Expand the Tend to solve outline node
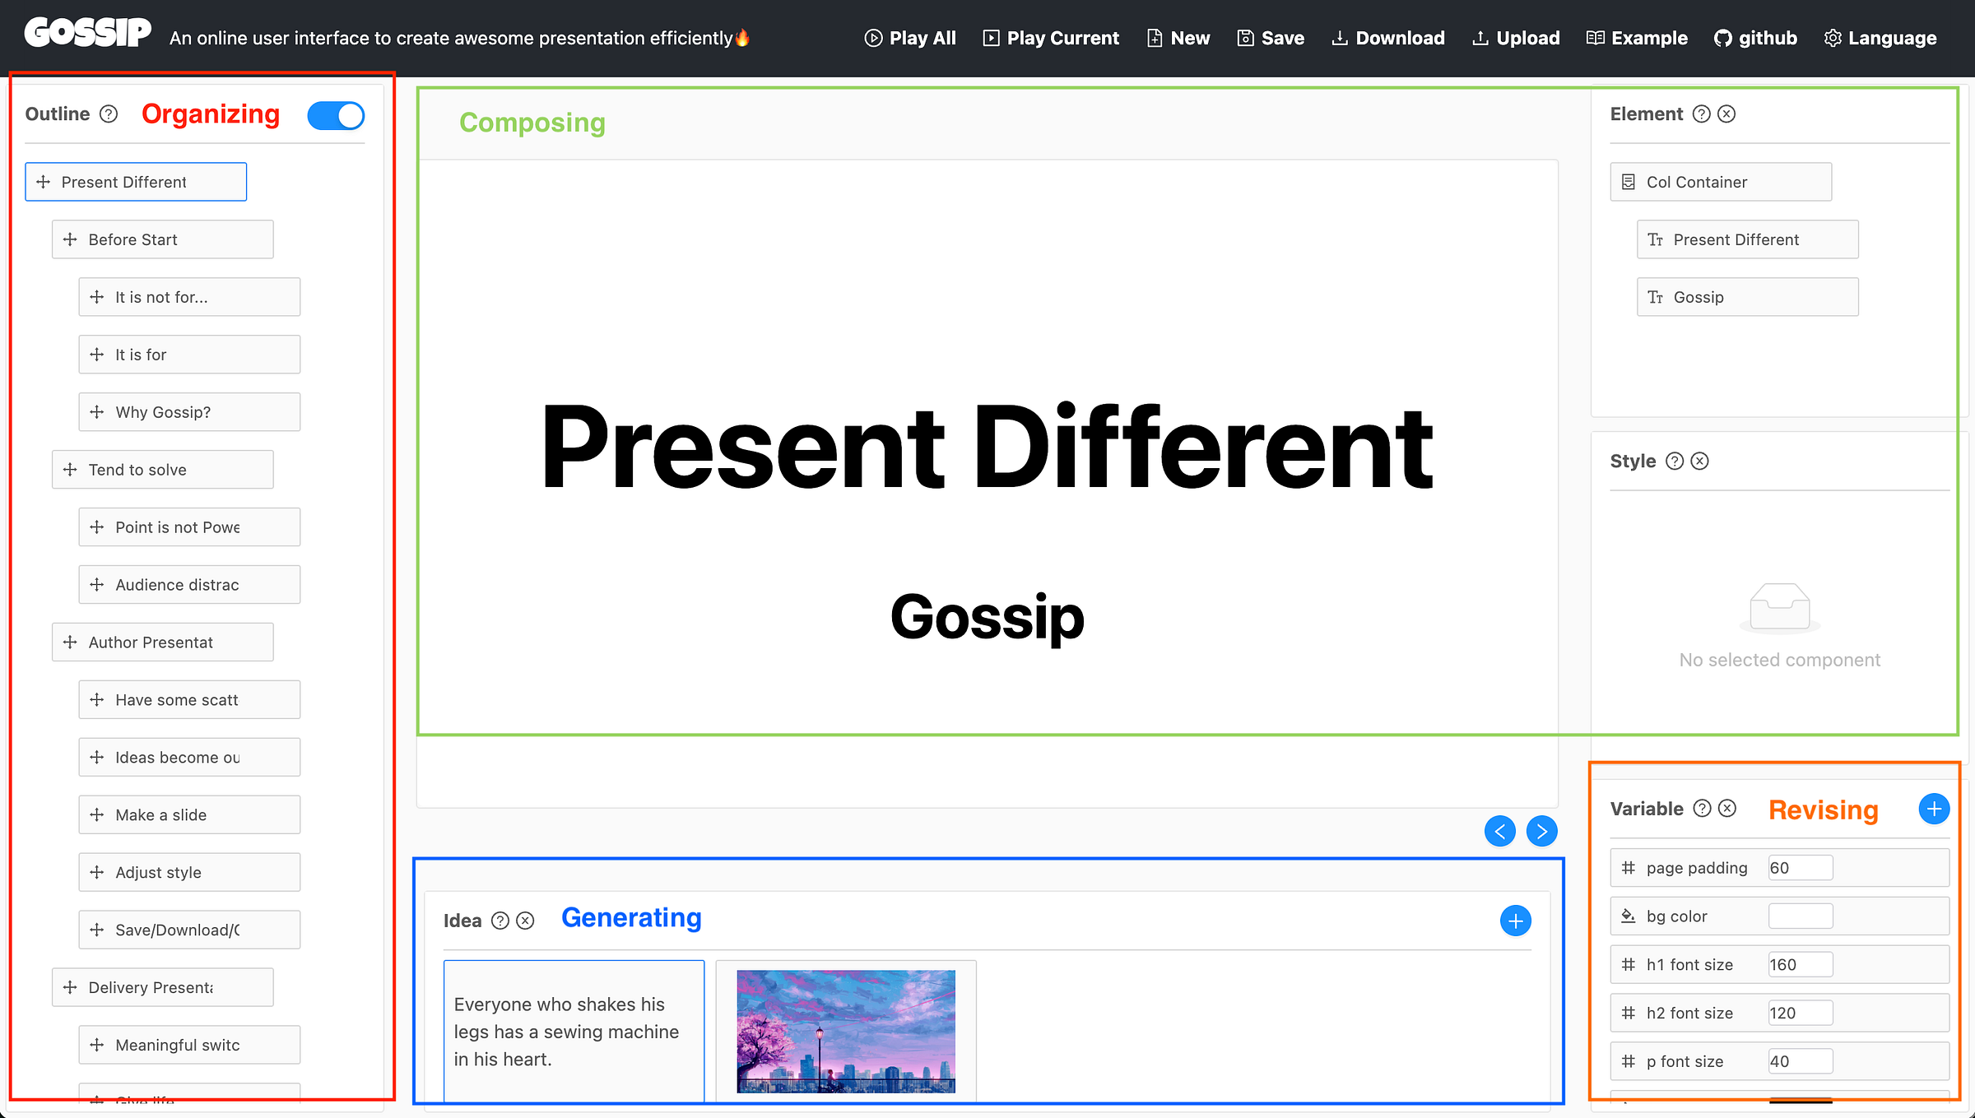 click(x=71, y=470)
